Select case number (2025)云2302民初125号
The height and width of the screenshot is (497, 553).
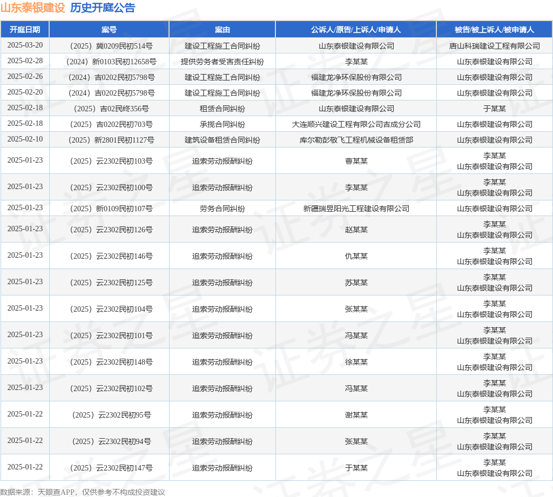coord(111,283)
